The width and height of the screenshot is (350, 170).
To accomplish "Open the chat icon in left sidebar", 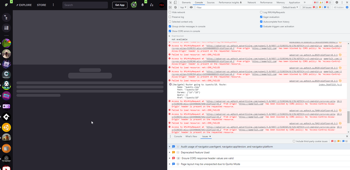I will click(7, 17).
